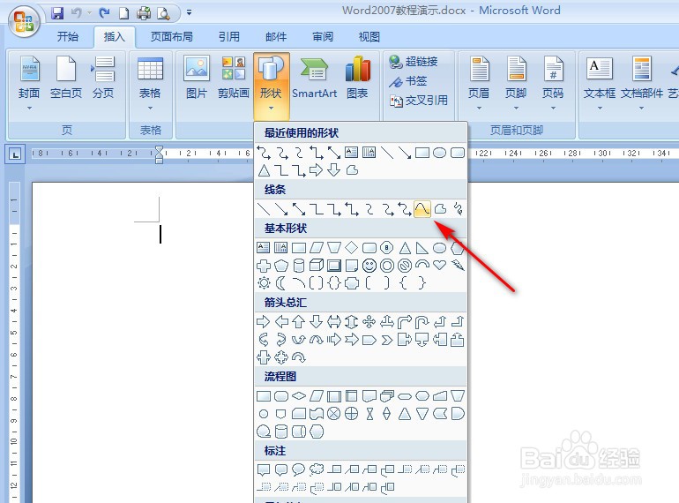The image size is (679, 503).
Task: Choose the sun shape in 基本形状
Action: [x=264, y=283]
